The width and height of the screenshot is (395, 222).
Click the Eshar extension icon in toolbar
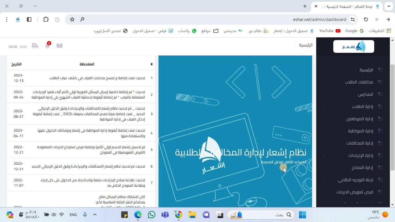pyautogui.click(x=18, y=19)
